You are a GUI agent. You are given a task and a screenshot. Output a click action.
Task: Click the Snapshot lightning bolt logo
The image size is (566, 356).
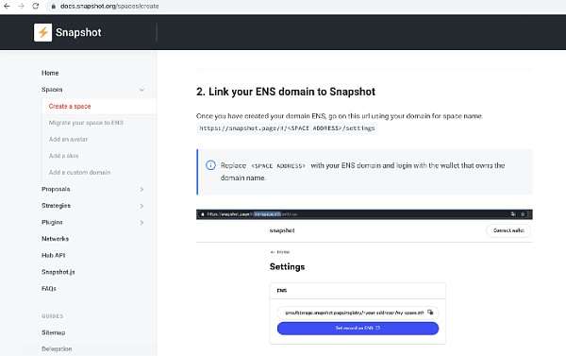coord(43,32)
